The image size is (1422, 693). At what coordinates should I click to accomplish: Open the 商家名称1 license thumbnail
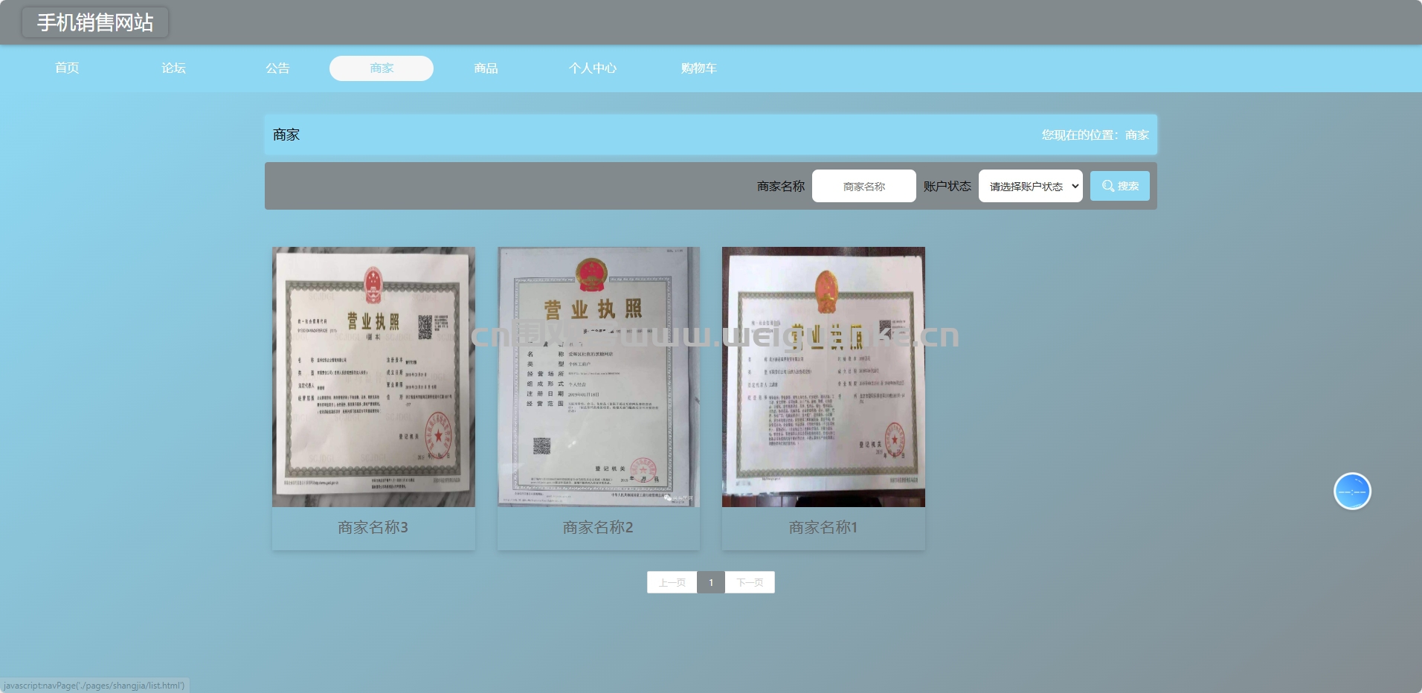pyautogui.click(x=823, y=377)
